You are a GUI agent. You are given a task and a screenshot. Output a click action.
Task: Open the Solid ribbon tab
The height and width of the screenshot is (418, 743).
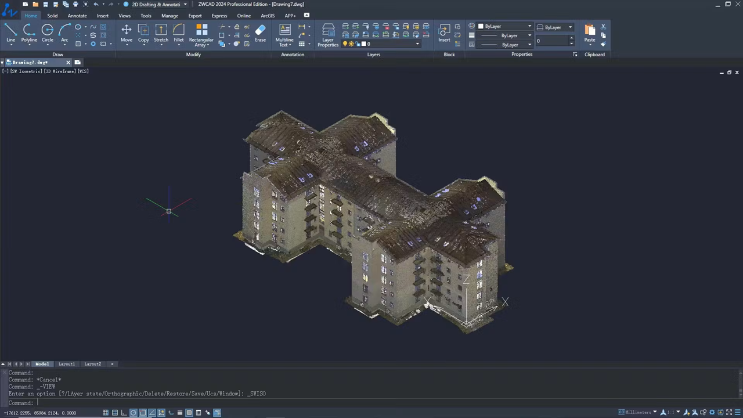[52, 16]
